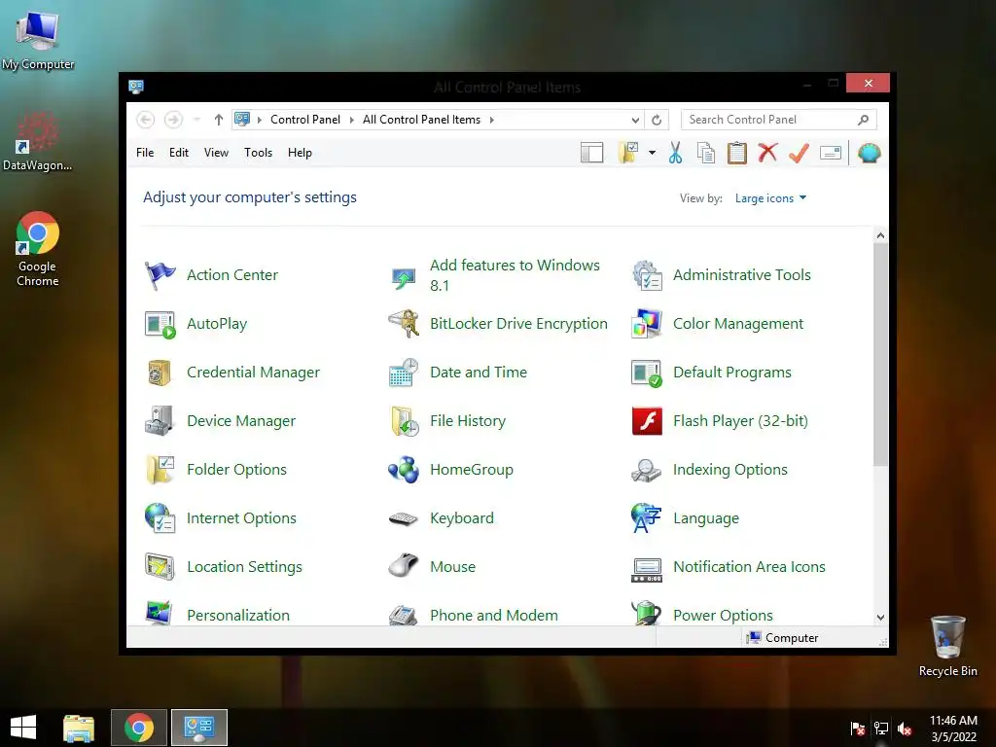Viewport: 996px width, 747px height.
Task: Open the Device Manager icon
Action: pos(160,421)
